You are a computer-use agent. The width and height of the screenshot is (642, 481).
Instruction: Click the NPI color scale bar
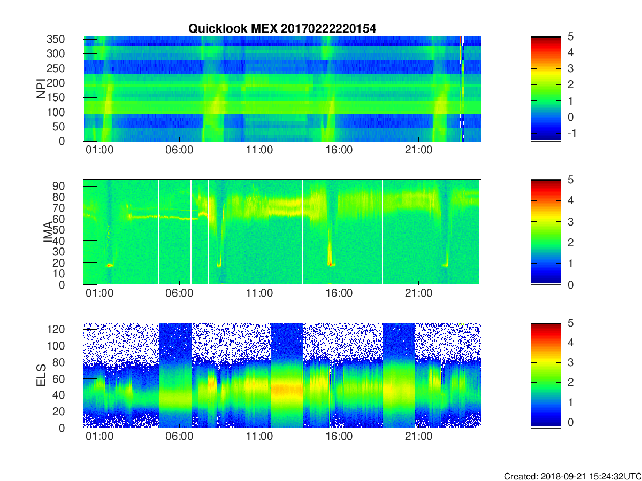tap(546, 89)
